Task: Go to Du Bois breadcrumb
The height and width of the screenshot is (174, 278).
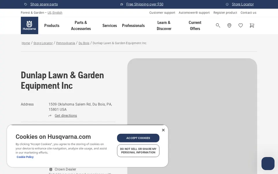Action: 84,43
